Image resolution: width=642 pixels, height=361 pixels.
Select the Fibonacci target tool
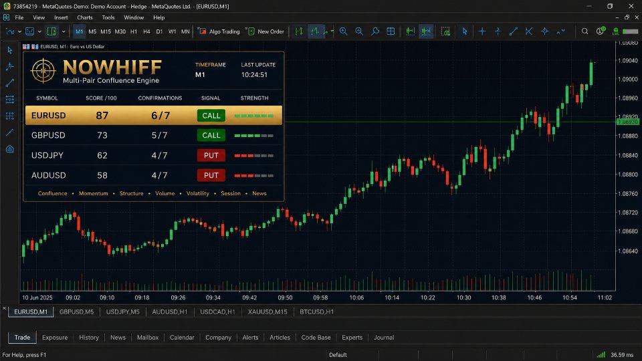click(x=544, y=31)
